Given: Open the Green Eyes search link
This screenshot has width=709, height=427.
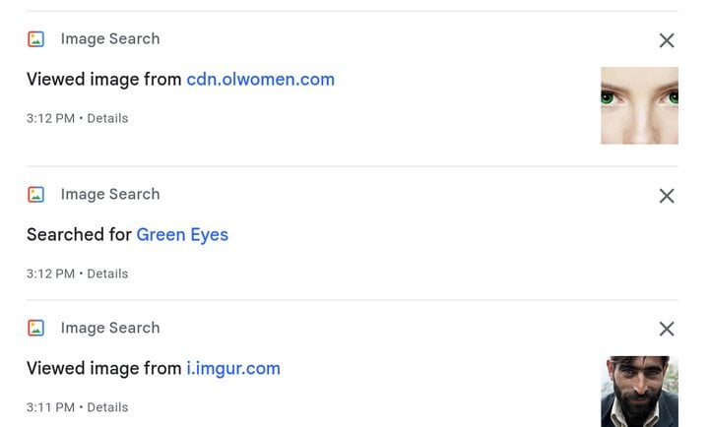Looking at the screenshot, I should tap(182, 235).
